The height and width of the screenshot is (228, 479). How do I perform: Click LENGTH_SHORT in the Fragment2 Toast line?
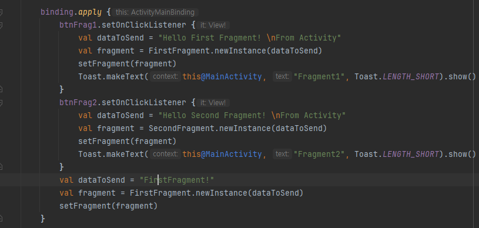click(x=411, y=154)
